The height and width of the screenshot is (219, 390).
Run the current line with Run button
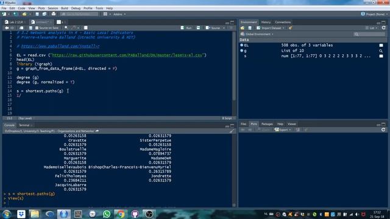pos(186,28)
